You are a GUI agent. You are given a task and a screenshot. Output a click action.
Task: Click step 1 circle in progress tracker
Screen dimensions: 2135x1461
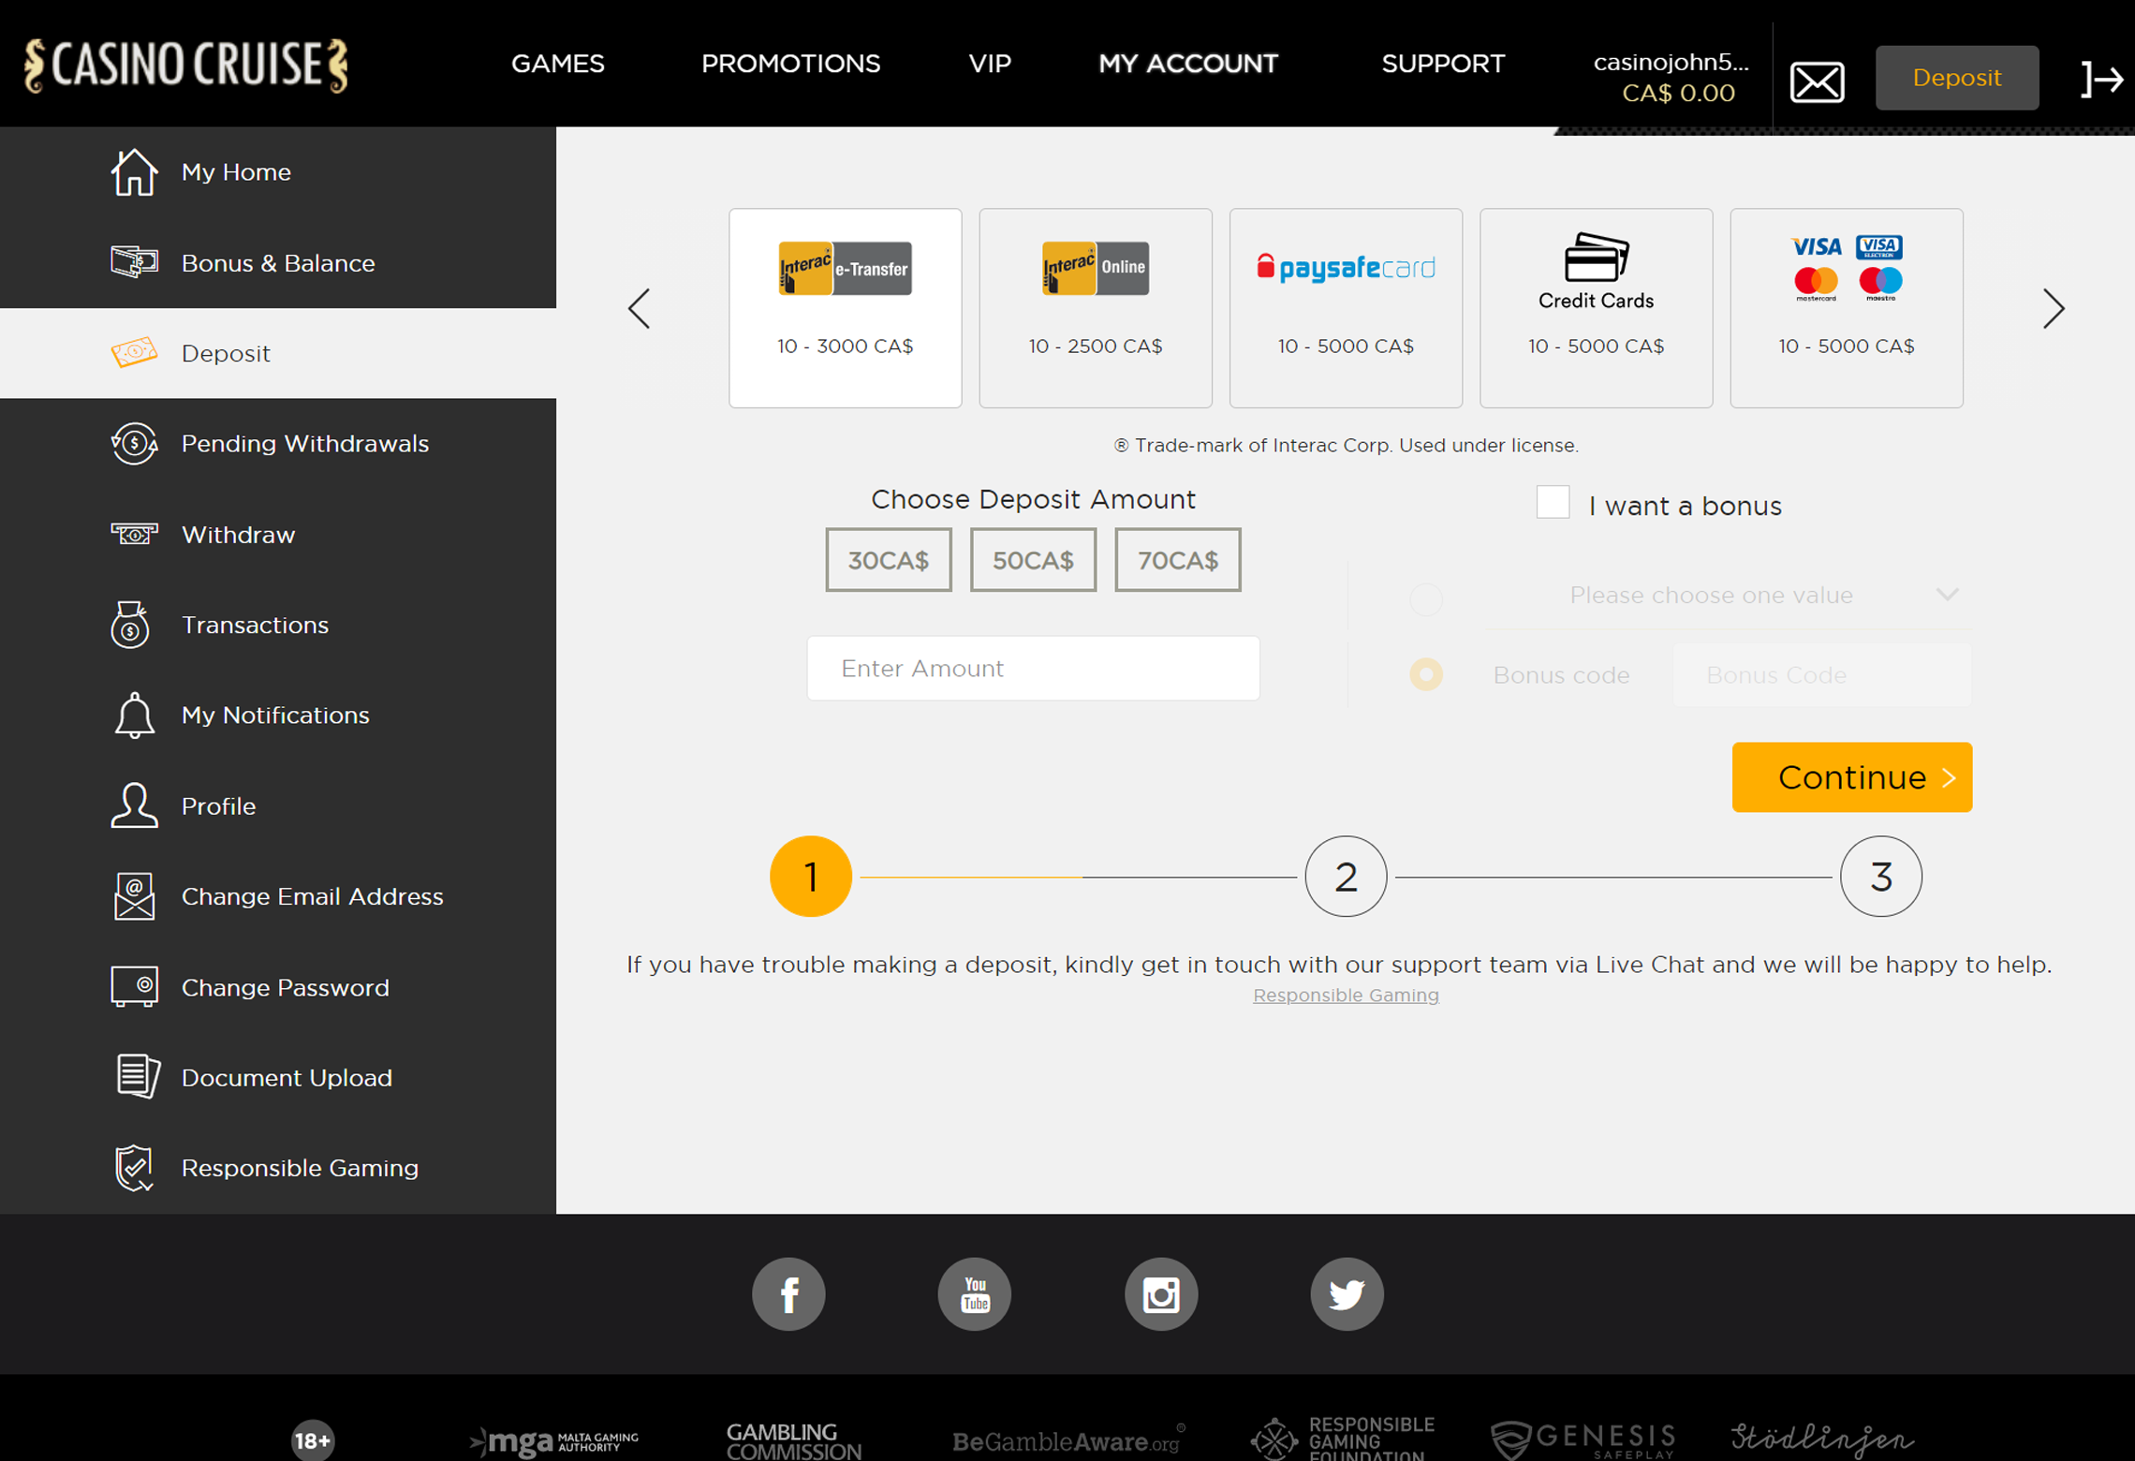click(811, 877)
